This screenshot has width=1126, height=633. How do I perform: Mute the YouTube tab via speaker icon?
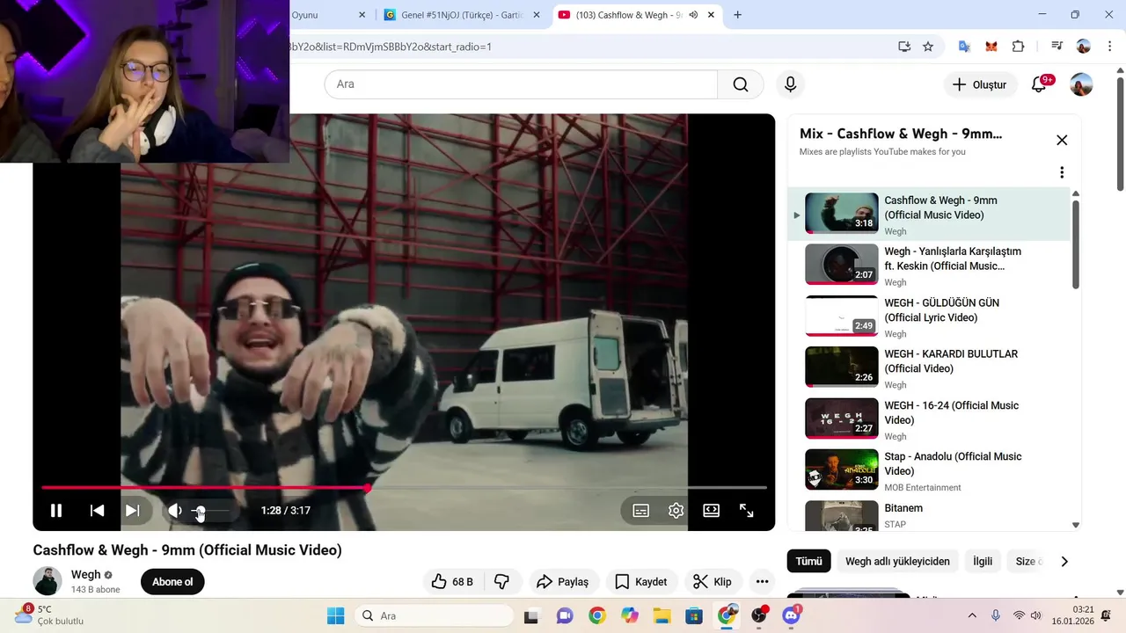(x=693, y=15)
